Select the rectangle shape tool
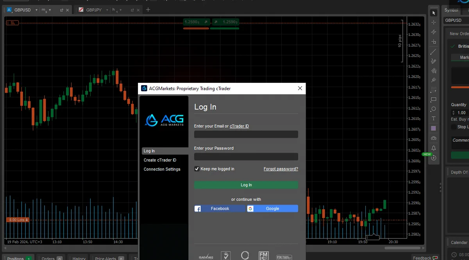Screen dimensions: 469x260 433,100
